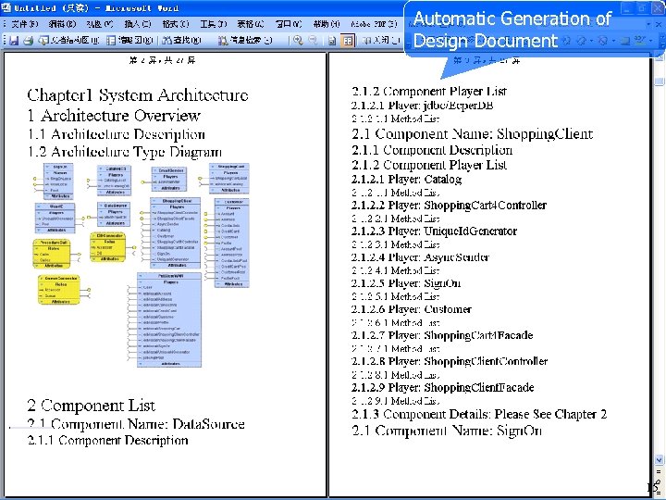Open the 表格(A) menu

coord(251,24)
